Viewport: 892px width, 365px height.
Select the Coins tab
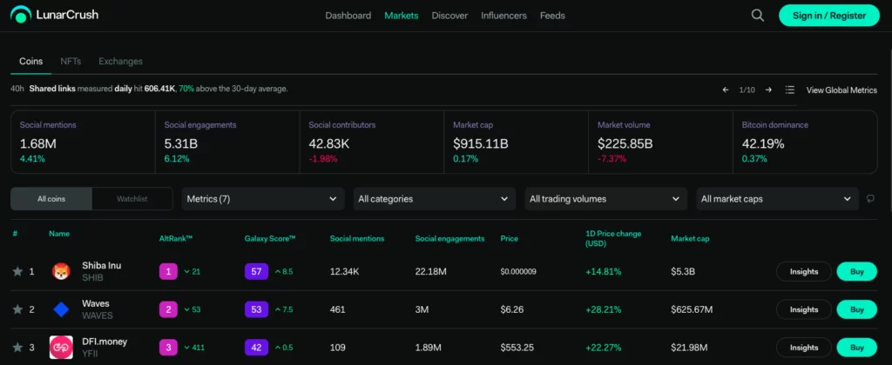[30, 62]
